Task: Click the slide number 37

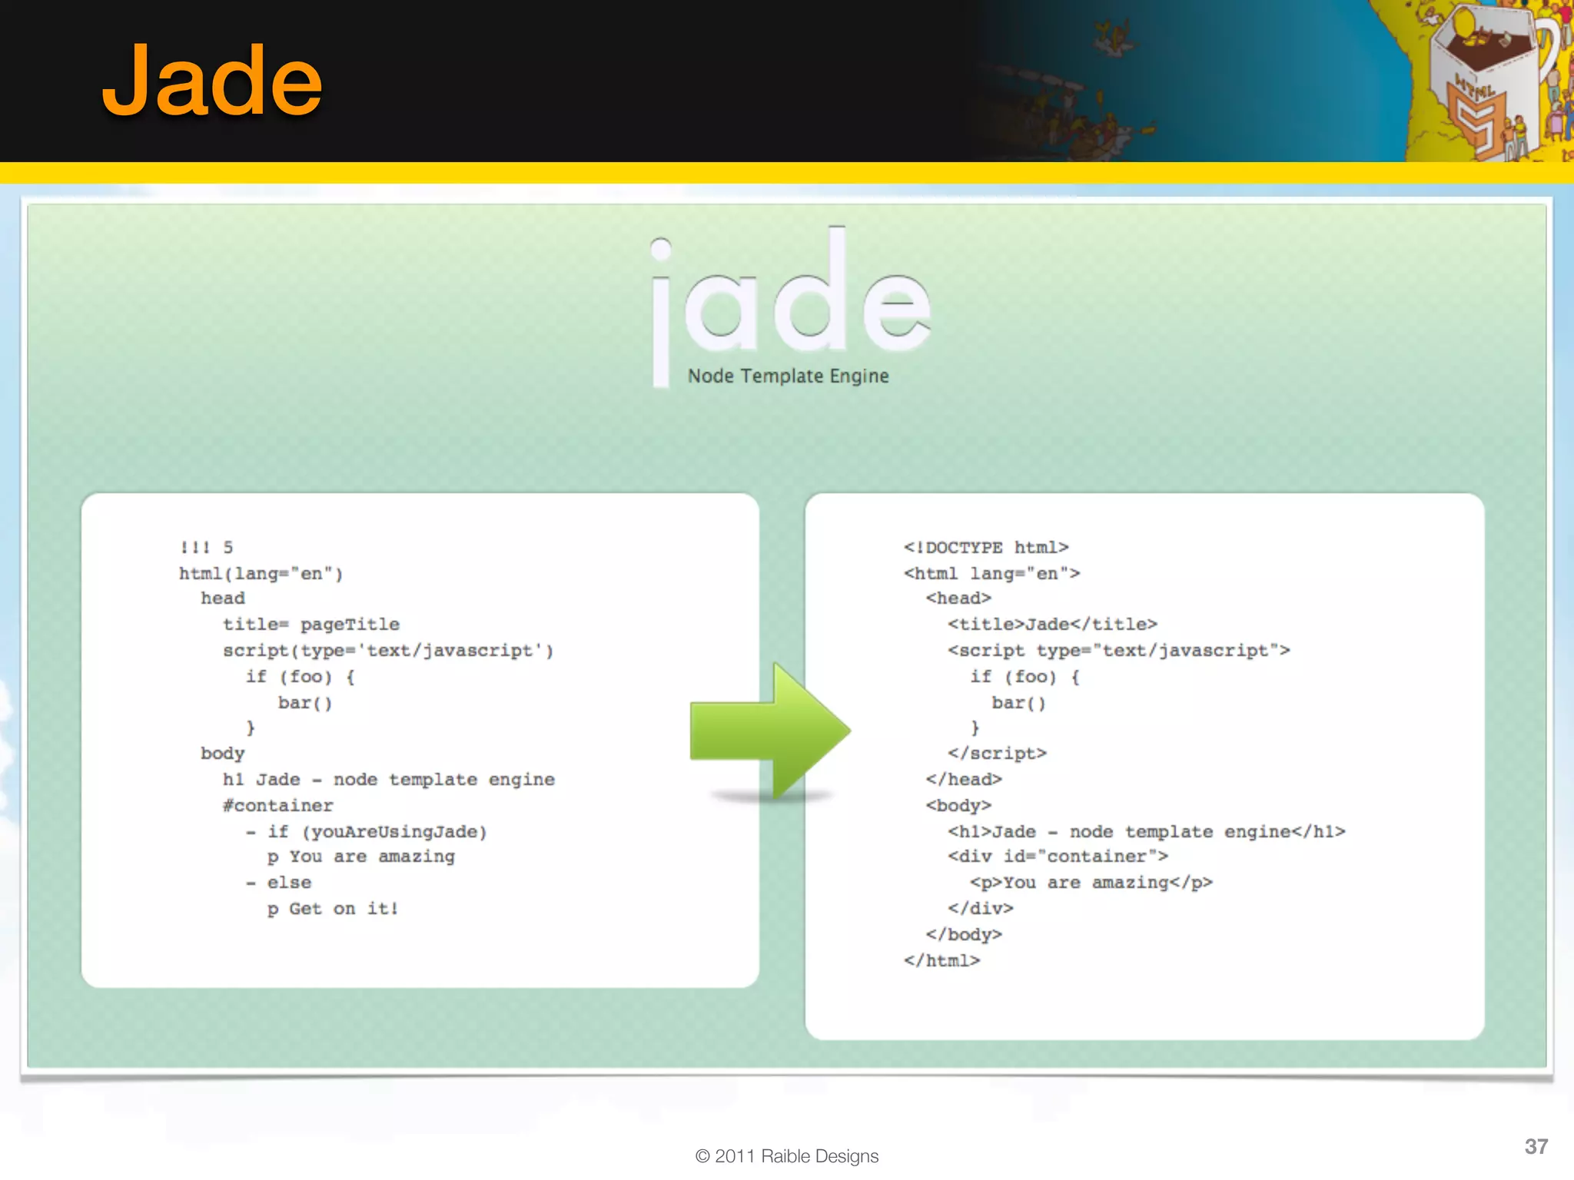Action: (x=1536, y=1146)
